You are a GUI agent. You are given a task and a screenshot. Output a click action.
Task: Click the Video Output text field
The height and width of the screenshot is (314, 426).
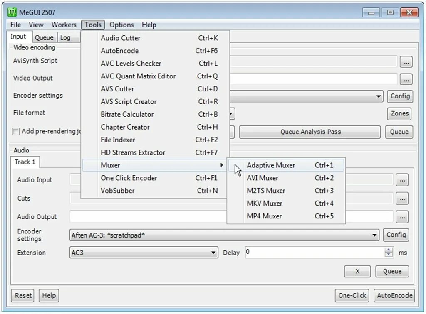click(x=313, y=79)
